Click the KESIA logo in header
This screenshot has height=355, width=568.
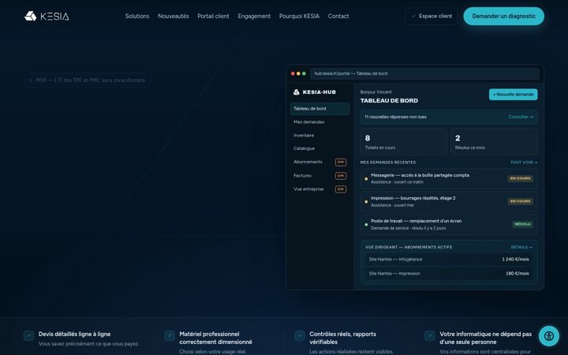tap(47, 16)
